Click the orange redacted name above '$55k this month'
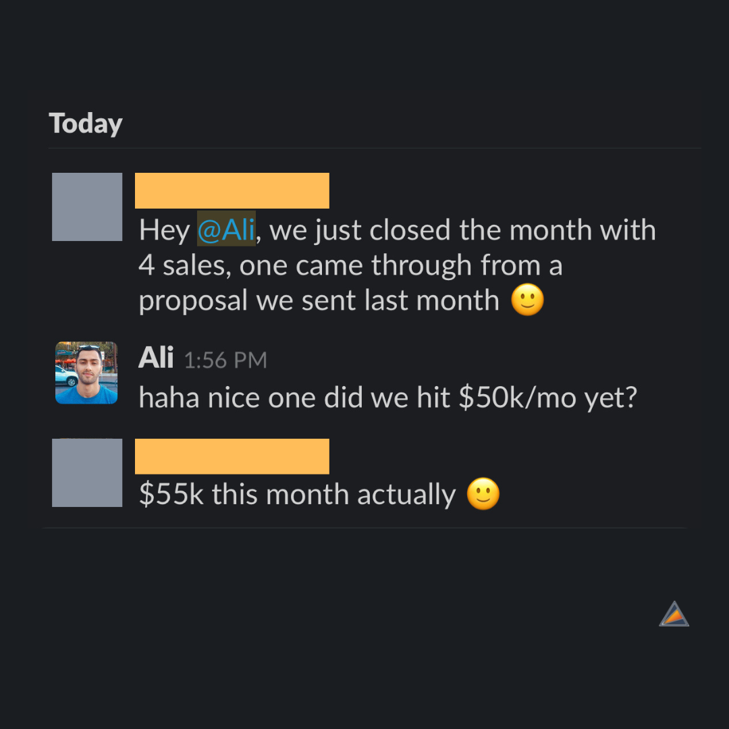729x729 pixels. [x=232, y=456]
